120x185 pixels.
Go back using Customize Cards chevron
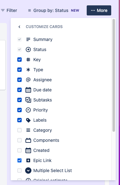[x=19, y=27]
